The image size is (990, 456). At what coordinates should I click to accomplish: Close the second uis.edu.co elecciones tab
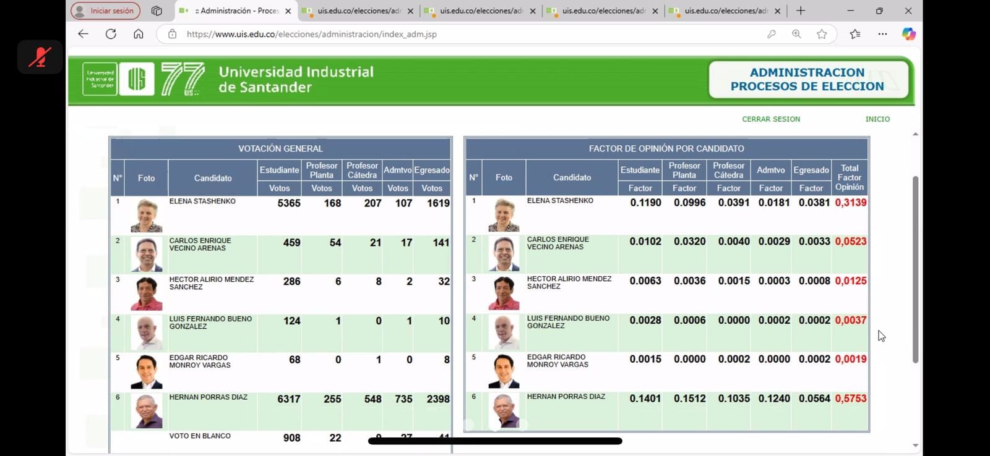(533, 11)
